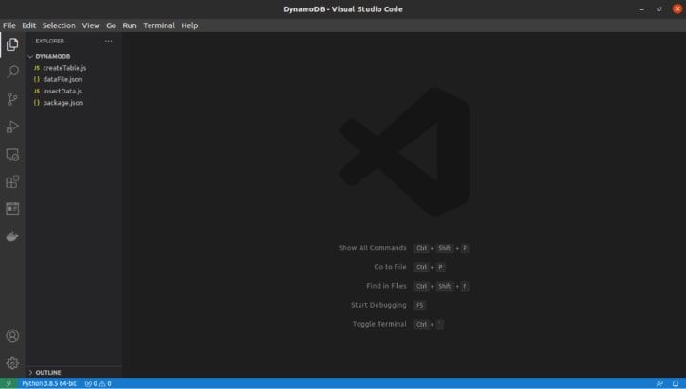Viewport: 686px width, 389px height.
Task: Open the Accounts menu icon
Action: [12, 335]
